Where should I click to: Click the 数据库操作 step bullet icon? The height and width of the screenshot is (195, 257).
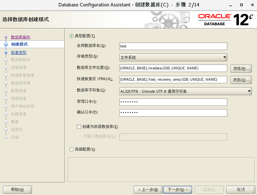click(x=6, y=37)
